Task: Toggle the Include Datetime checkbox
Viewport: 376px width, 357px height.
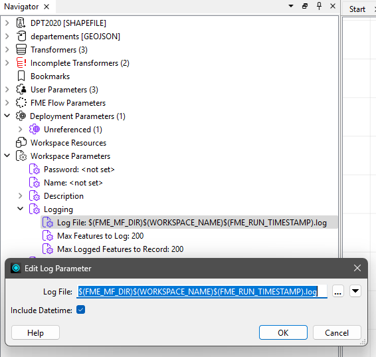Action: tap(81, 310)
